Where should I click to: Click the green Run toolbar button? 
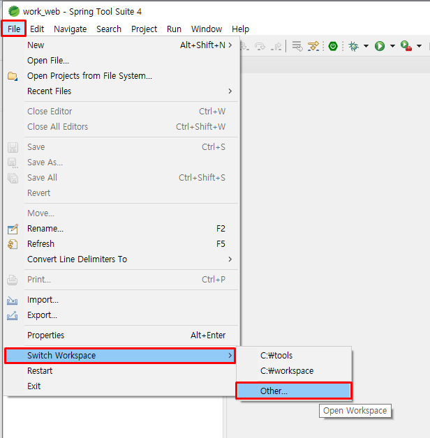click(380, 46)
